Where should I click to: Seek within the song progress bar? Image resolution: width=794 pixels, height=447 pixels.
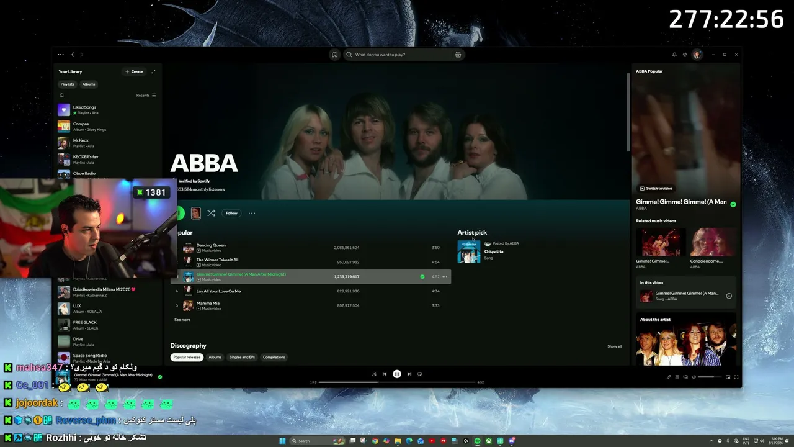397,382
